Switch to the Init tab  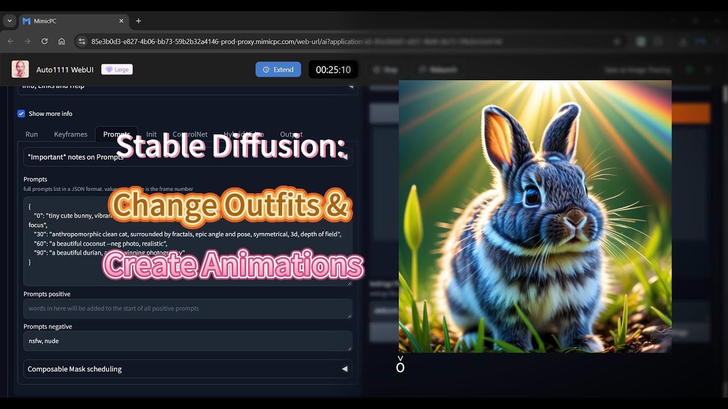click(151, 135)
